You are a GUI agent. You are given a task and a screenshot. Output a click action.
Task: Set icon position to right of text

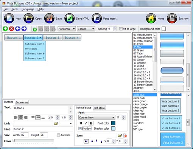(x=92, y=141)
